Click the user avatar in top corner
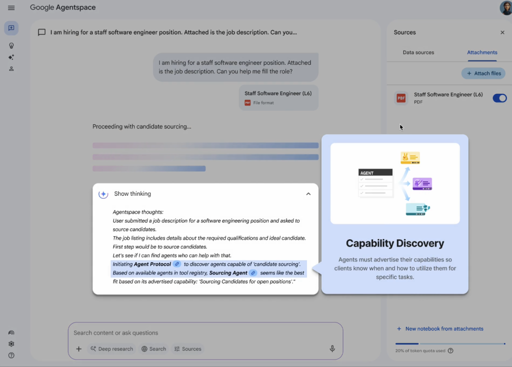512x367 pixels. [506, 7]
